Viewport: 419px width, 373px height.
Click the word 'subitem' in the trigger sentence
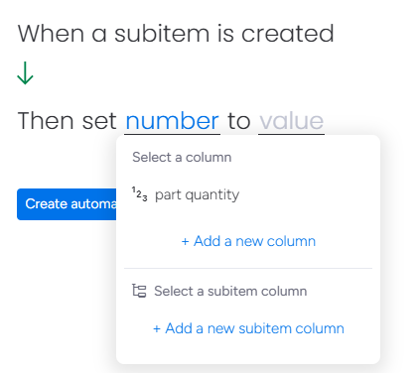coord(162,34)
